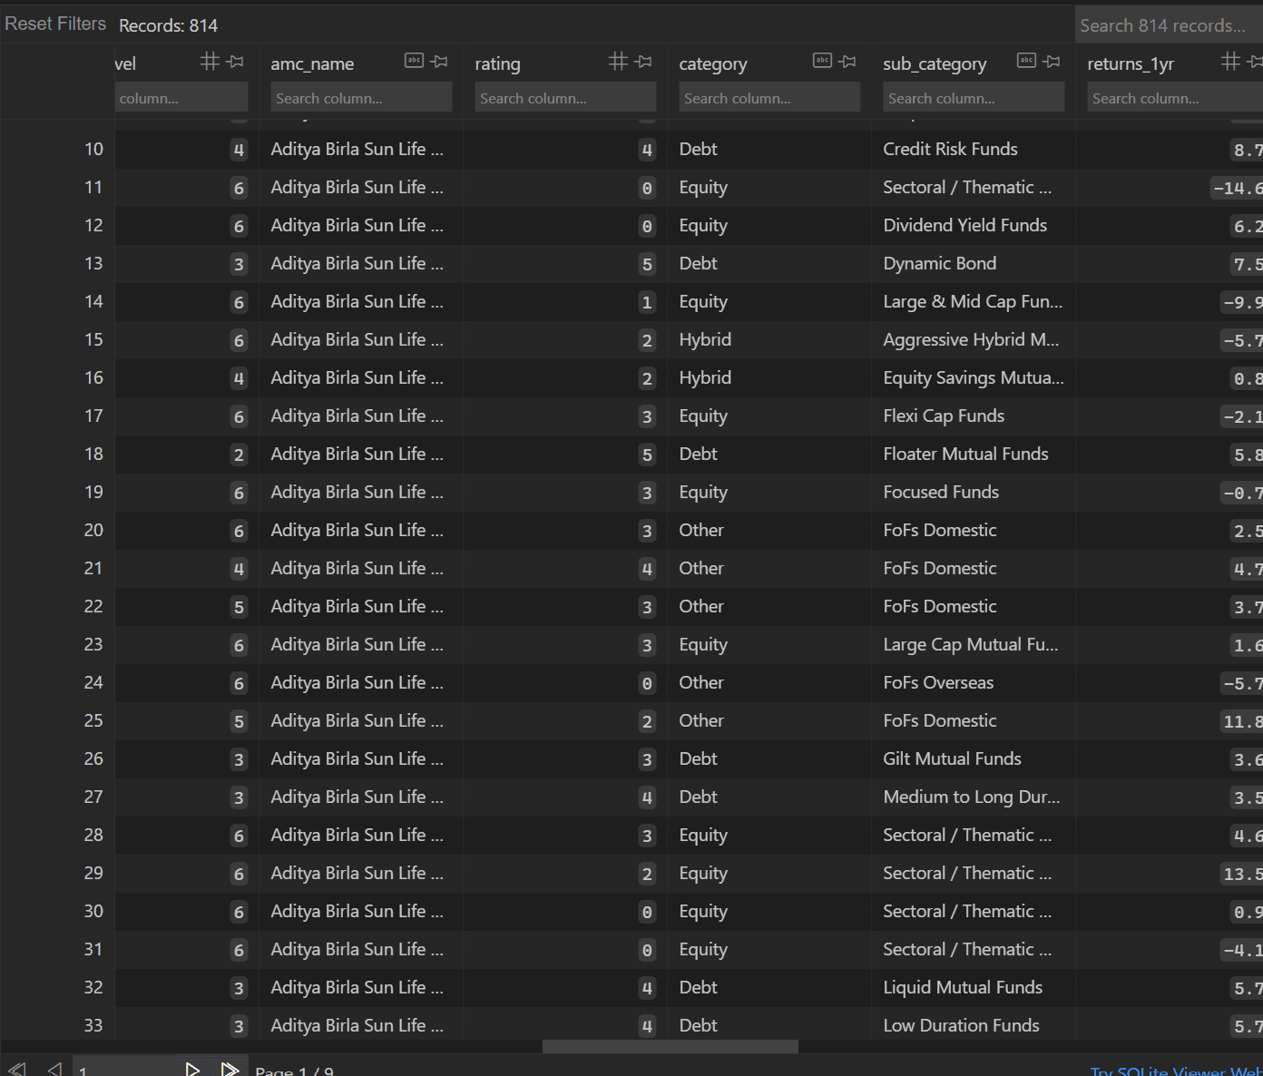Go to the first page
Viewport: 1263px width, 1076px height.
click(16, 1070)
